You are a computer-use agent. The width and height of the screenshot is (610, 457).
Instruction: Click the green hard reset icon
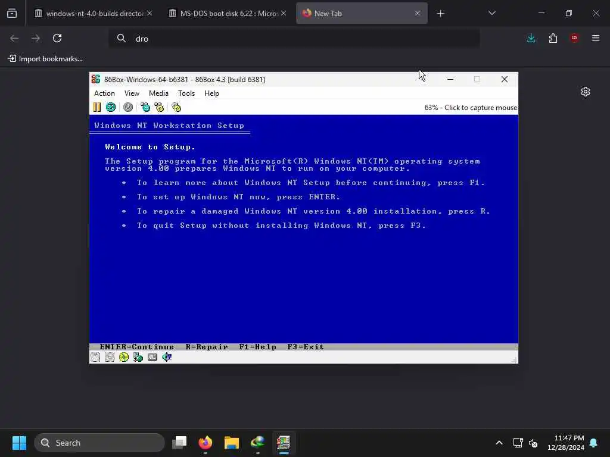point(111,107)
